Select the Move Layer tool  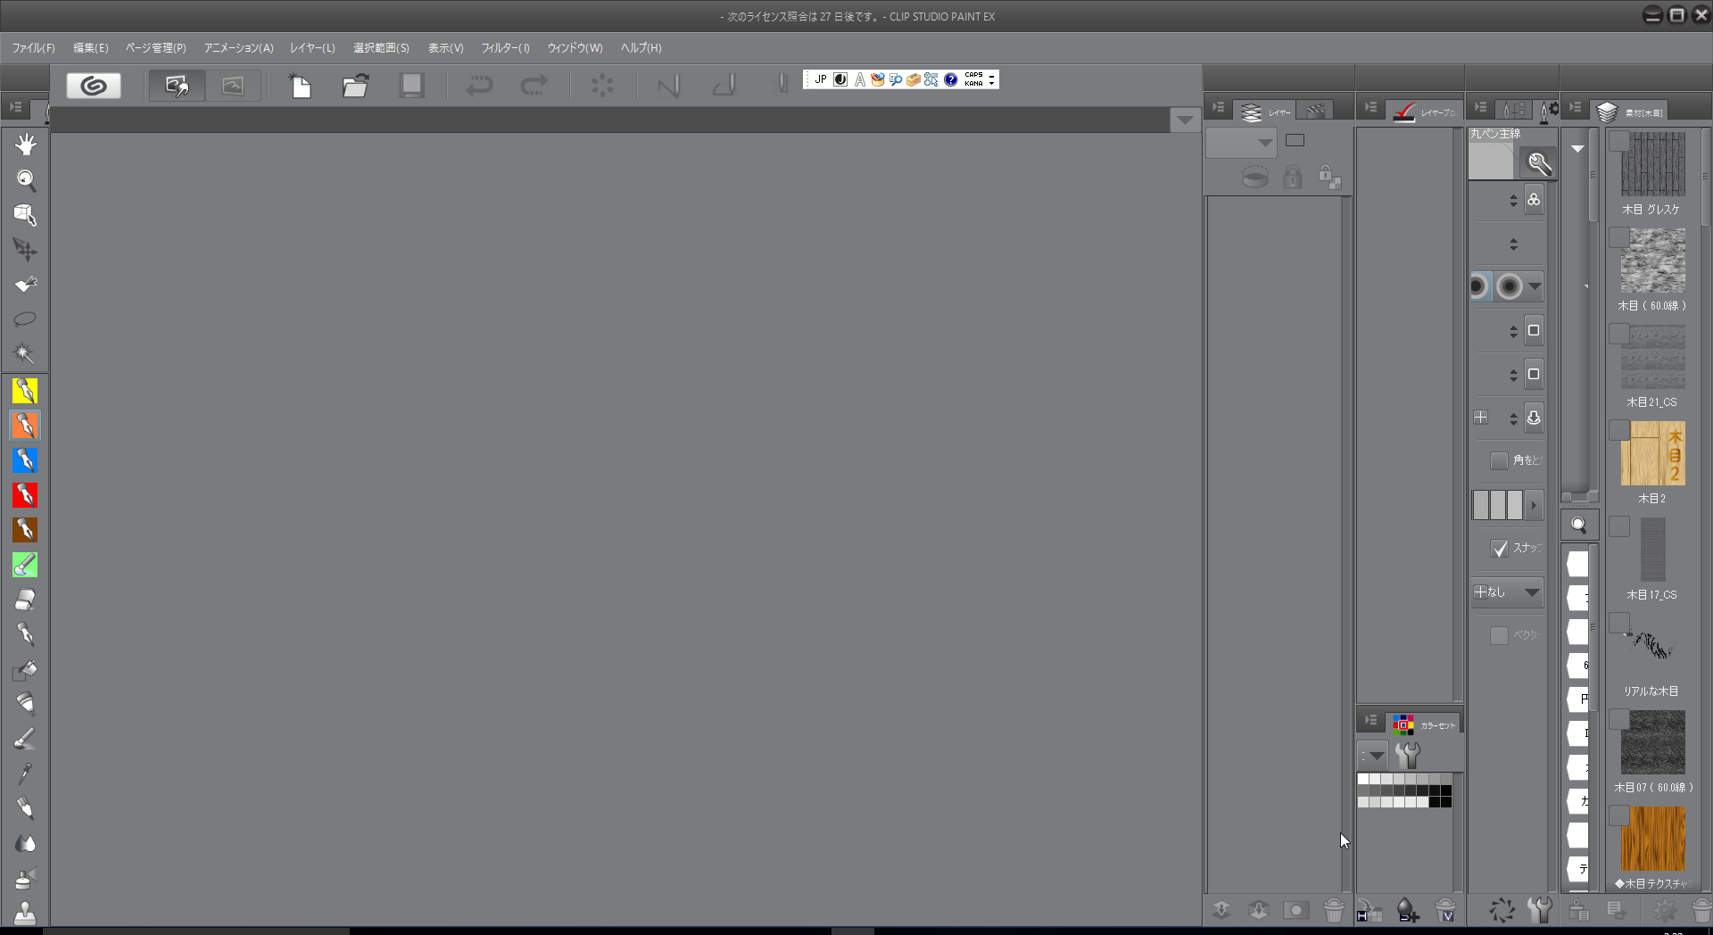(x=25, y=250)
